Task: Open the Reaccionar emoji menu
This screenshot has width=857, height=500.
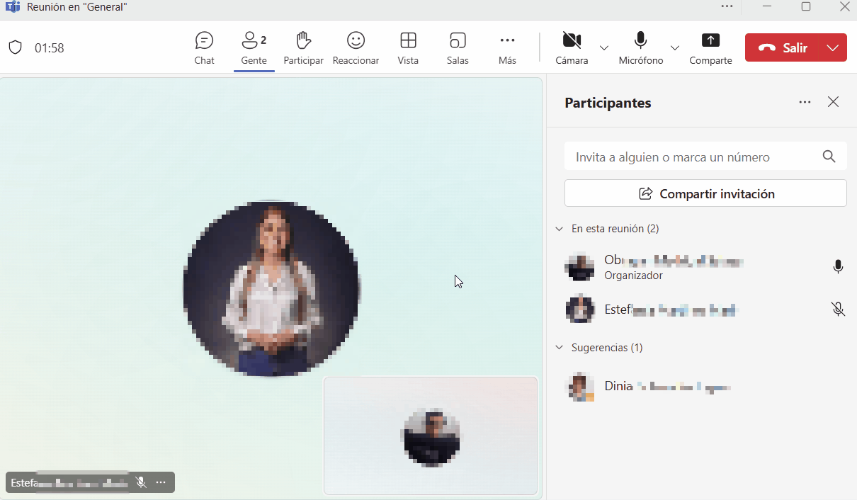Action: coord(356,47)
